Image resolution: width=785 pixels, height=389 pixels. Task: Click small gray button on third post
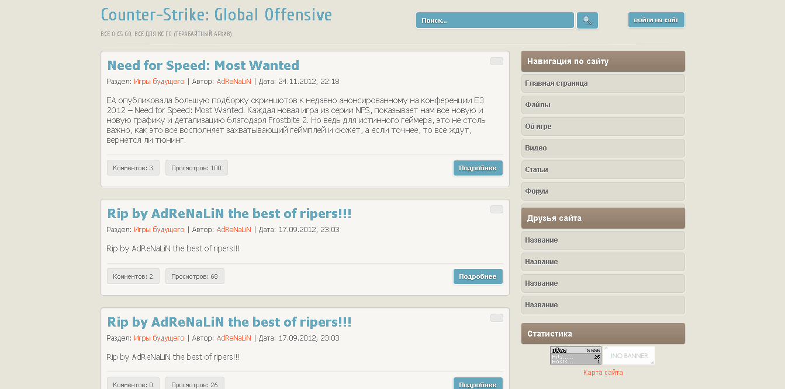496,318
